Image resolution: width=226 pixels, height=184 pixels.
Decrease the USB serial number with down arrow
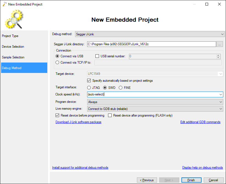pyautogui.click(x=218, y=57)
